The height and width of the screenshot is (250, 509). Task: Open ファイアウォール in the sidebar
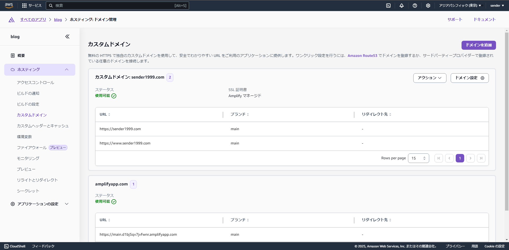[x=32, y=148]
